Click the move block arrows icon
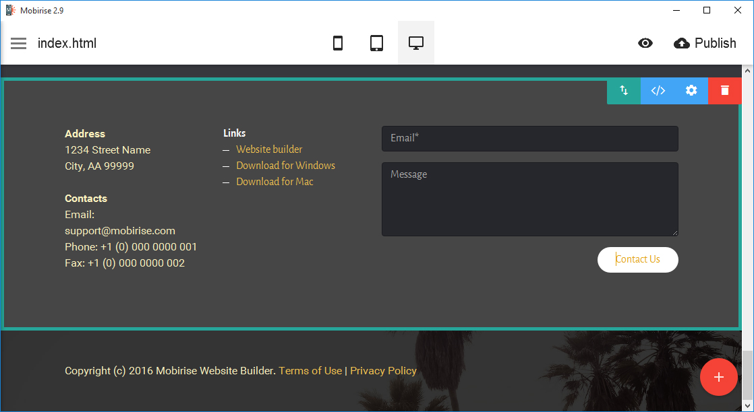 coord(624,90)
